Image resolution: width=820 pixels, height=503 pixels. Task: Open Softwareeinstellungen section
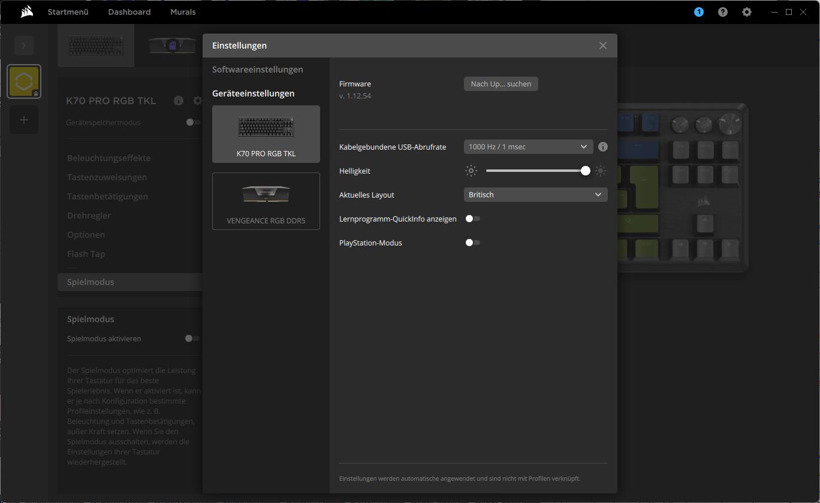click(257, 69)
